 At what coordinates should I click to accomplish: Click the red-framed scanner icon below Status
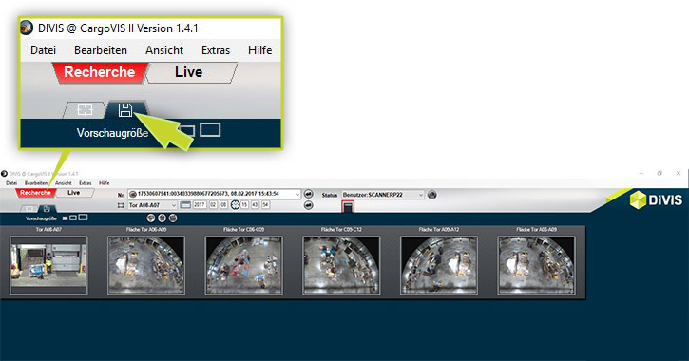point(348,207)
